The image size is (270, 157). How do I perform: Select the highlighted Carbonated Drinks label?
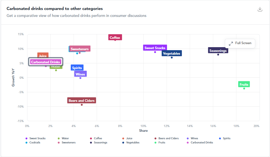pos(46,62)
